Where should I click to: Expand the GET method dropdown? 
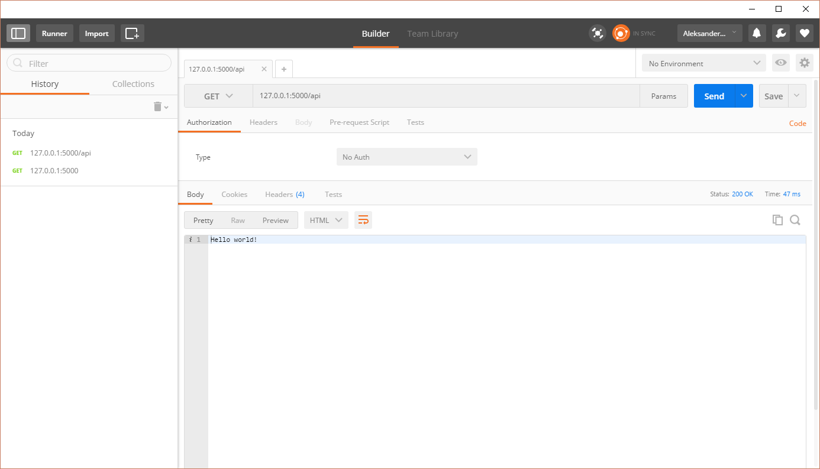coord(218,96)
